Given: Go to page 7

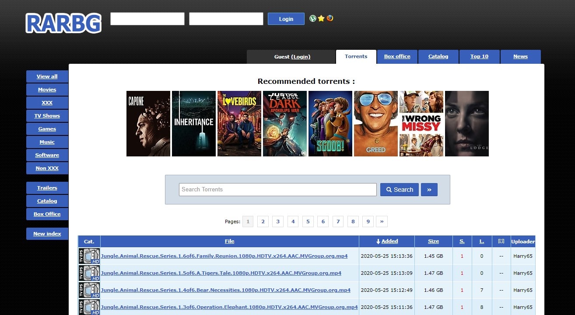Looking at the screenshot, I should pos(338,222).
